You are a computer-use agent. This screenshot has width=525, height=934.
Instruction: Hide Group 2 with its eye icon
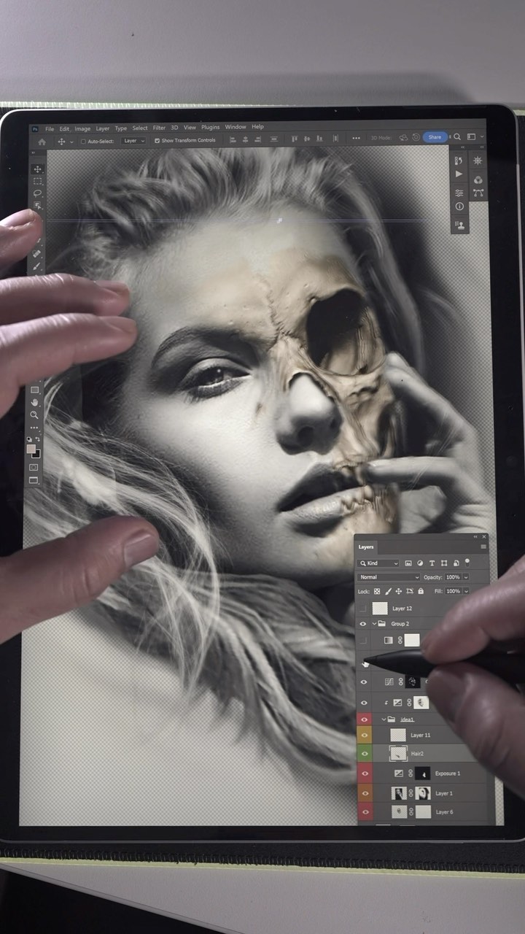pyautogui.click(x=363, y=624)
